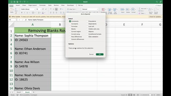
Task: Open the Page Layout ribbon tab
Action: click(x=33, y=5)
